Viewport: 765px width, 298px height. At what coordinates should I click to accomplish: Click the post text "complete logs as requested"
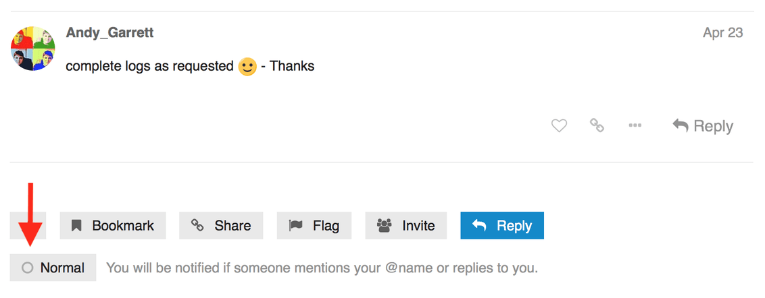point(149,67)
